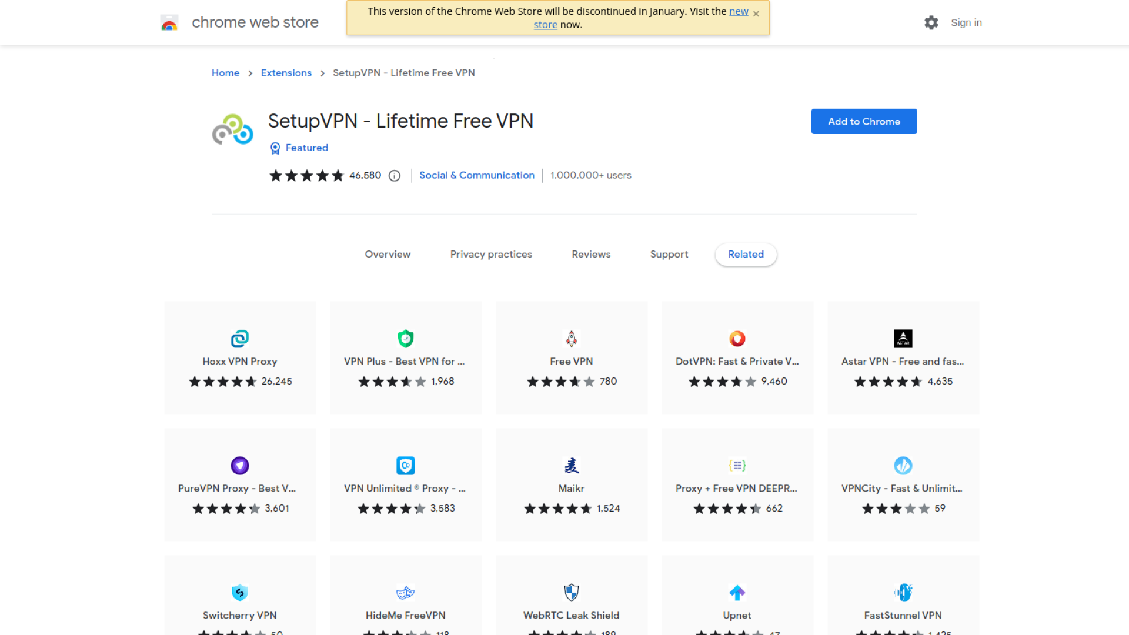The image size is (1129, 635).
Task: Click the VPNCity extension icon
Action: [903, 466]
